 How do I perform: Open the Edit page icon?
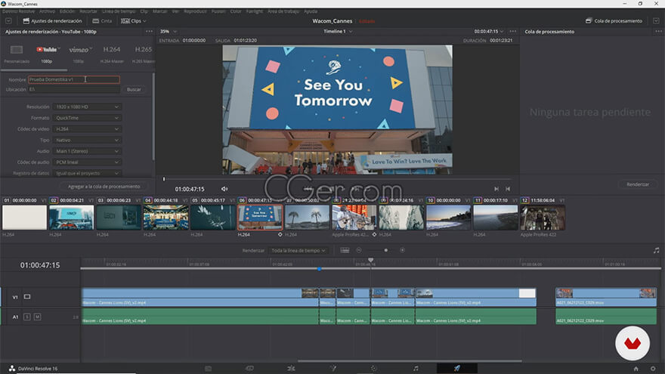point(291,369)
